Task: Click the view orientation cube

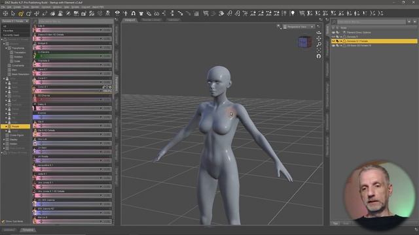Action: pos(305,42)
